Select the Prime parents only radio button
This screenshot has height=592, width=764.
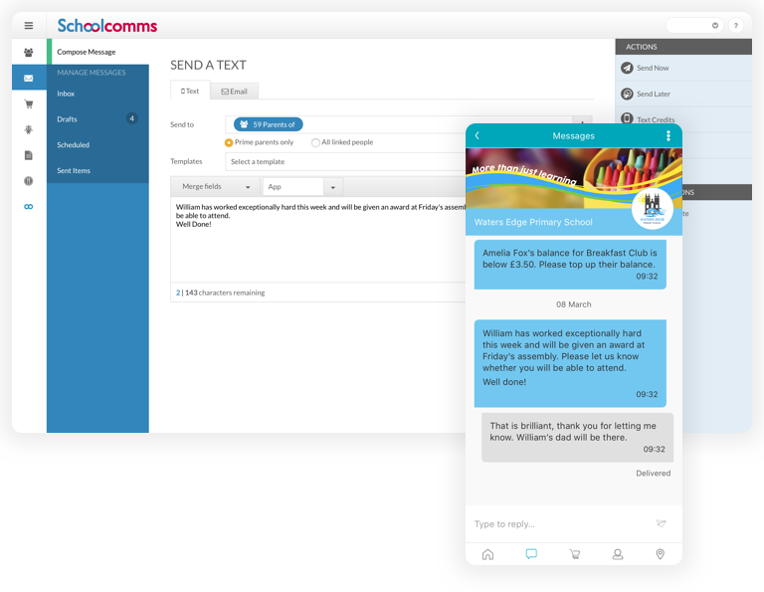229,142
